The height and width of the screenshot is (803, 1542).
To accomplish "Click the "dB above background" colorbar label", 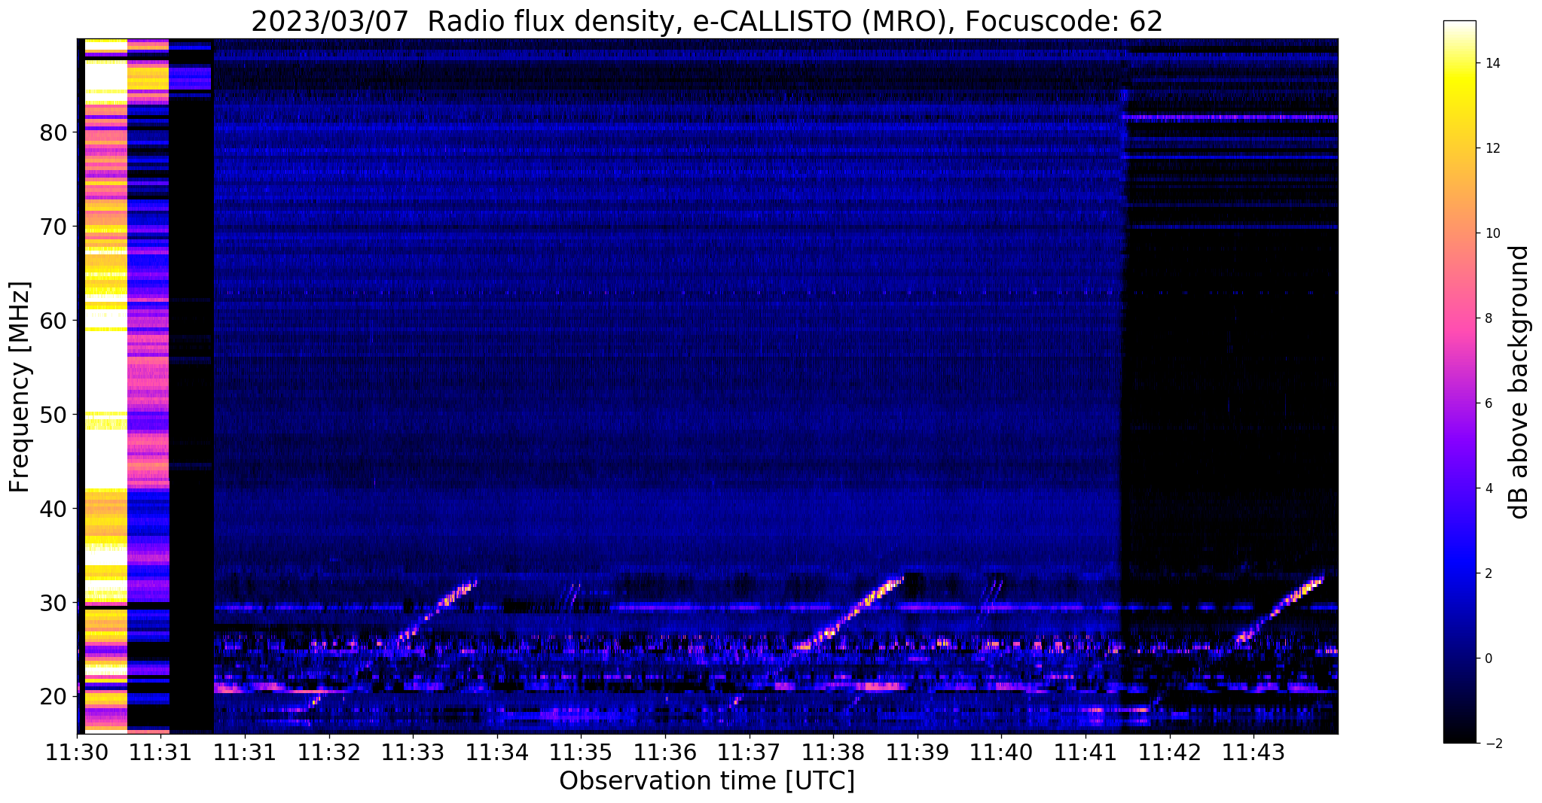I will (1519, 382).
